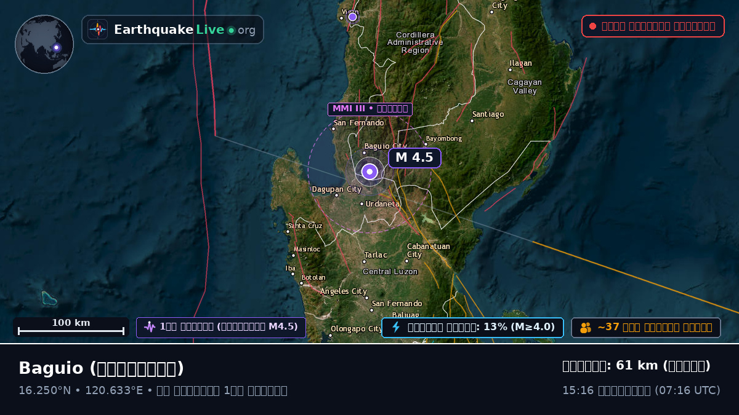The image size is (739, 415).
Task: Click the green dot in the EarthquakeLive.org title
Action: click(x=231, y=30)
